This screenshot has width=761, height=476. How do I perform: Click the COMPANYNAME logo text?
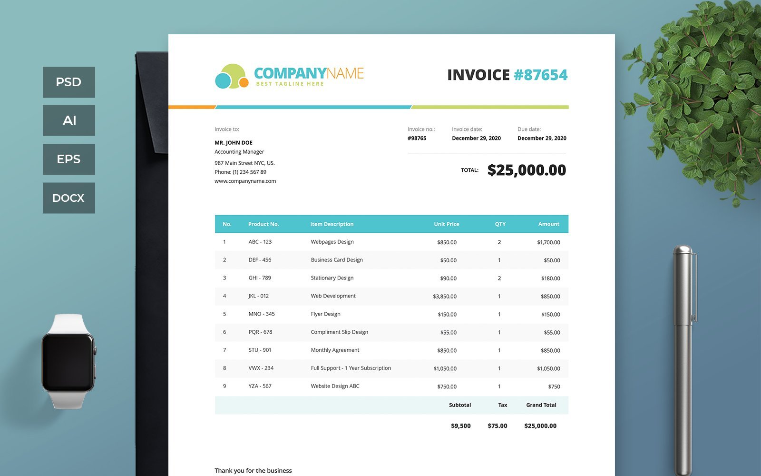pos(309,73)
